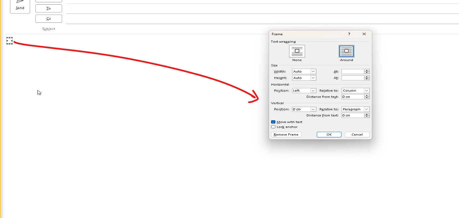Close the Frame dialog with X
The height and width of the screenshot is (218, 459).
pyautogui.click(x=364, y=34)
